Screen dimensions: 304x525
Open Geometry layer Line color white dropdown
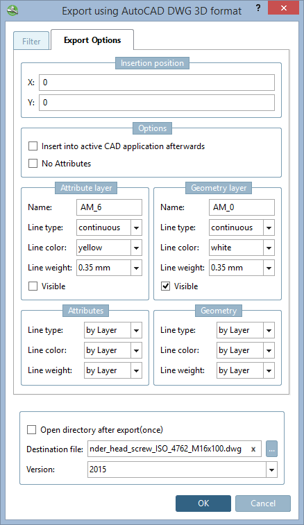242,248
